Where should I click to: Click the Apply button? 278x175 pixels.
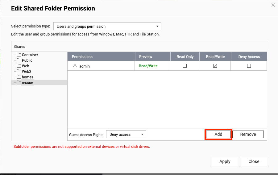click(225, 161)
